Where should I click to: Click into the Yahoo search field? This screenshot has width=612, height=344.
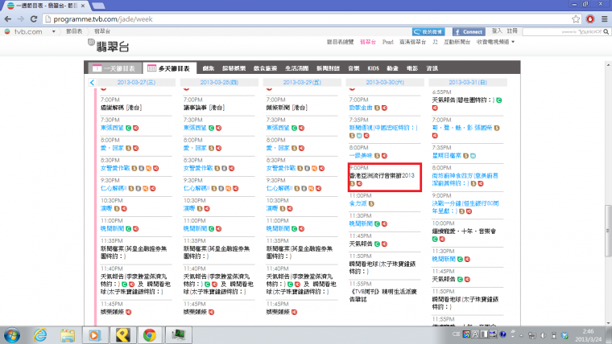tap(562, 32)
